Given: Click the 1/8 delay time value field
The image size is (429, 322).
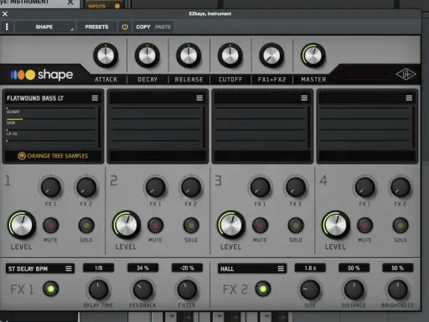Looking at the screenshot, I should coord(98,267).
